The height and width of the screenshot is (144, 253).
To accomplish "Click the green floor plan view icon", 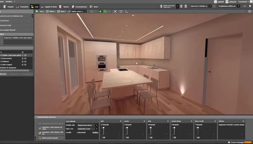I will 105,12.
